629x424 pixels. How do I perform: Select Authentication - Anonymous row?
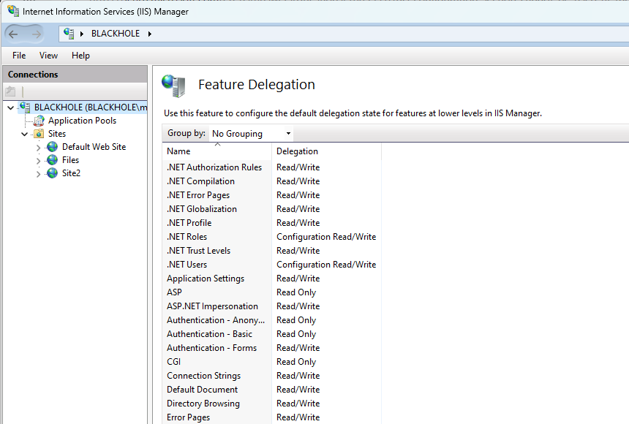coord(271,320)
